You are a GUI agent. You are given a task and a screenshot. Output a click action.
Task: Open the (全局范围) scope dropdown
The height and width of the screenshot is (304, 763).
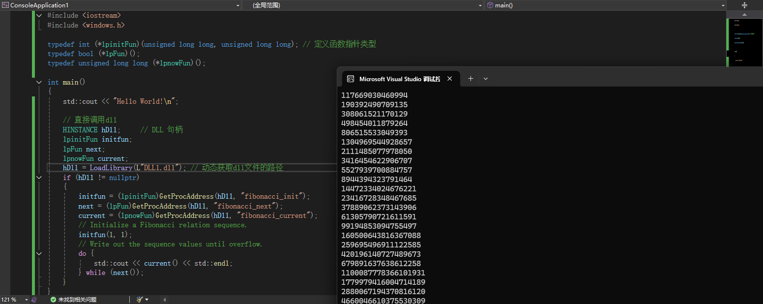point(480,5)
